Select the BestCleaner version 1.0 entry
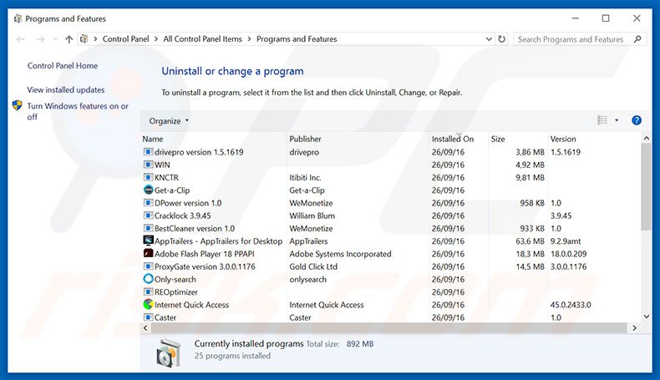Screen dimensions: 660x380 coord(195,228)
